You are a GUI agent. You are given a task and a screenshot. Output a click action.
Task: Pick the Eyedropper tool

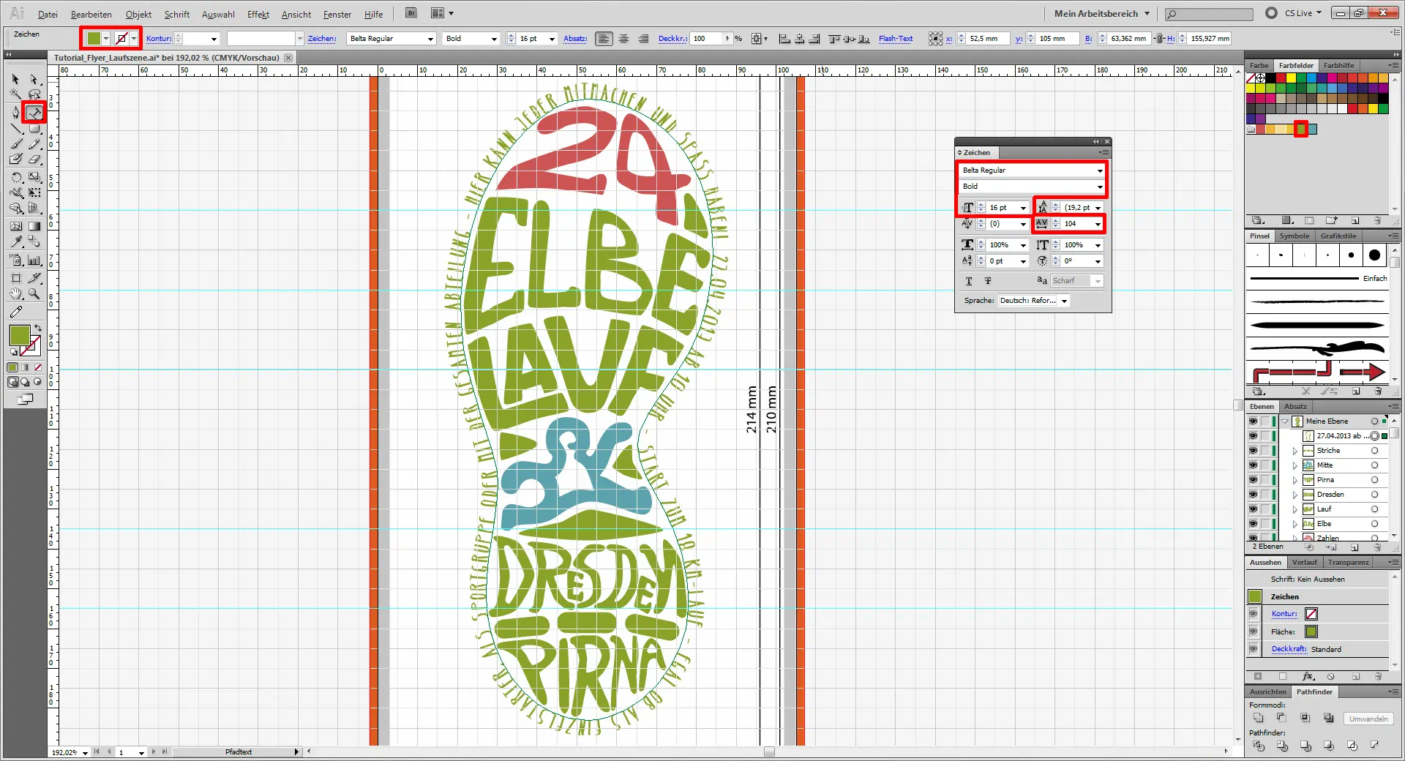pos(16,241)
